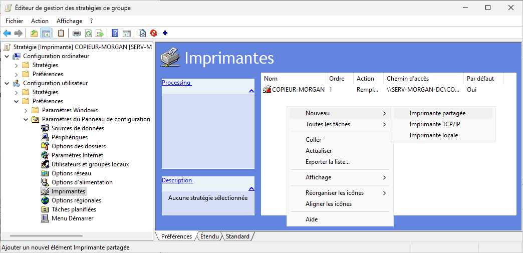Open the Action menu
The image size is (523, 253).
pyautogui.click(x=40, y=21)
